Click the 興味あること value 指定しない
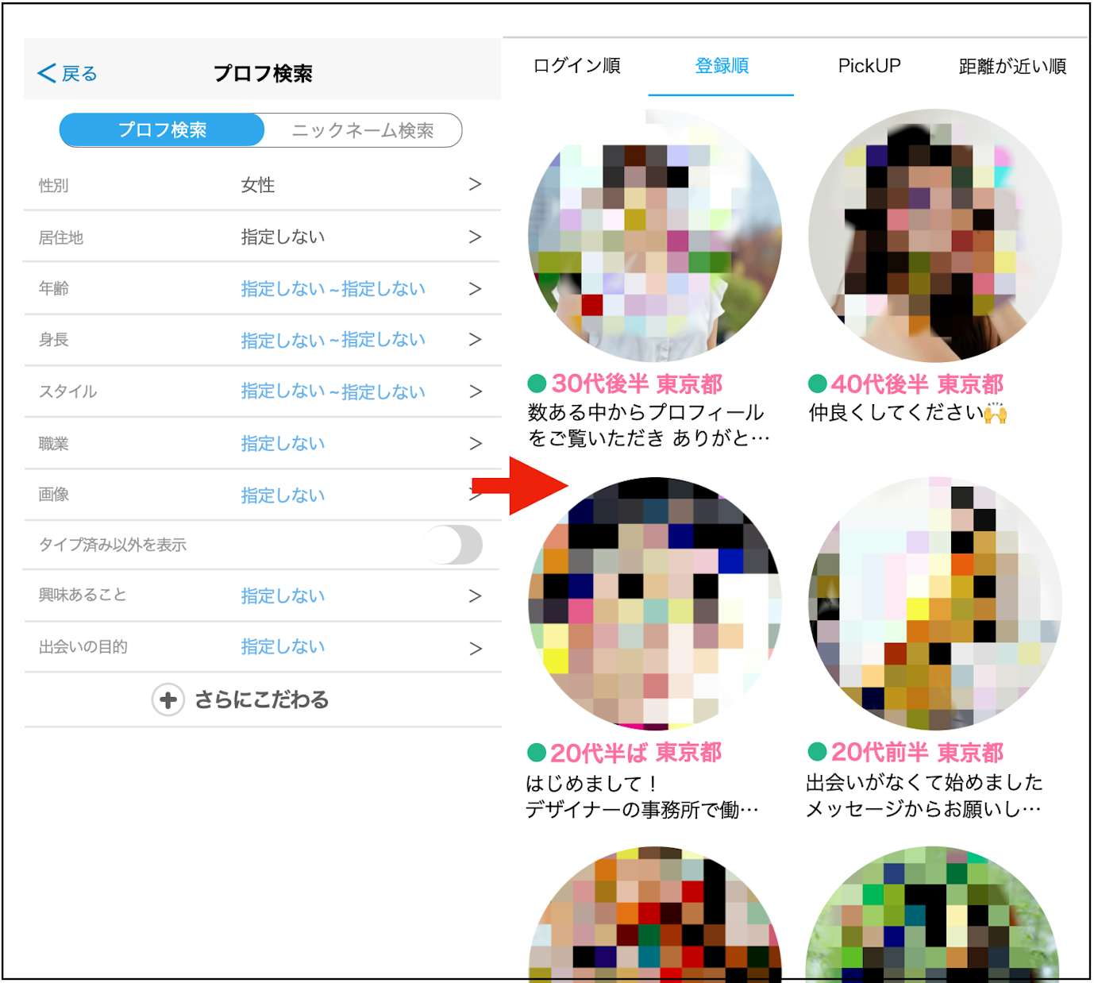This screenshot has width=1094, height=983. pos(283,596)
